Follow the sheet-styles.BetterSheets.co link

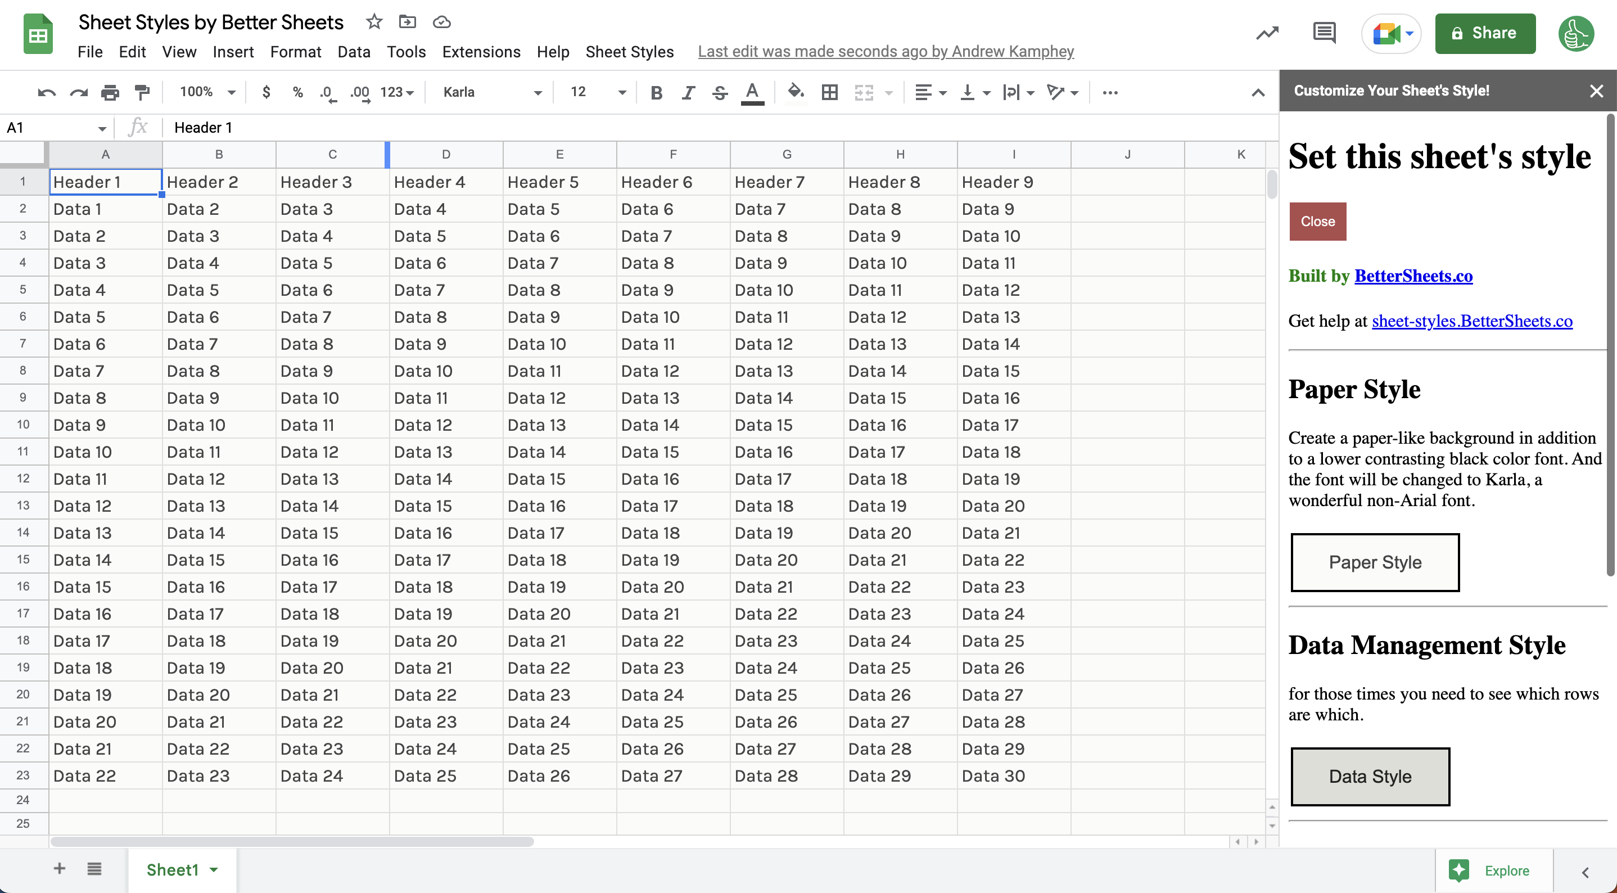(1471, 321)
